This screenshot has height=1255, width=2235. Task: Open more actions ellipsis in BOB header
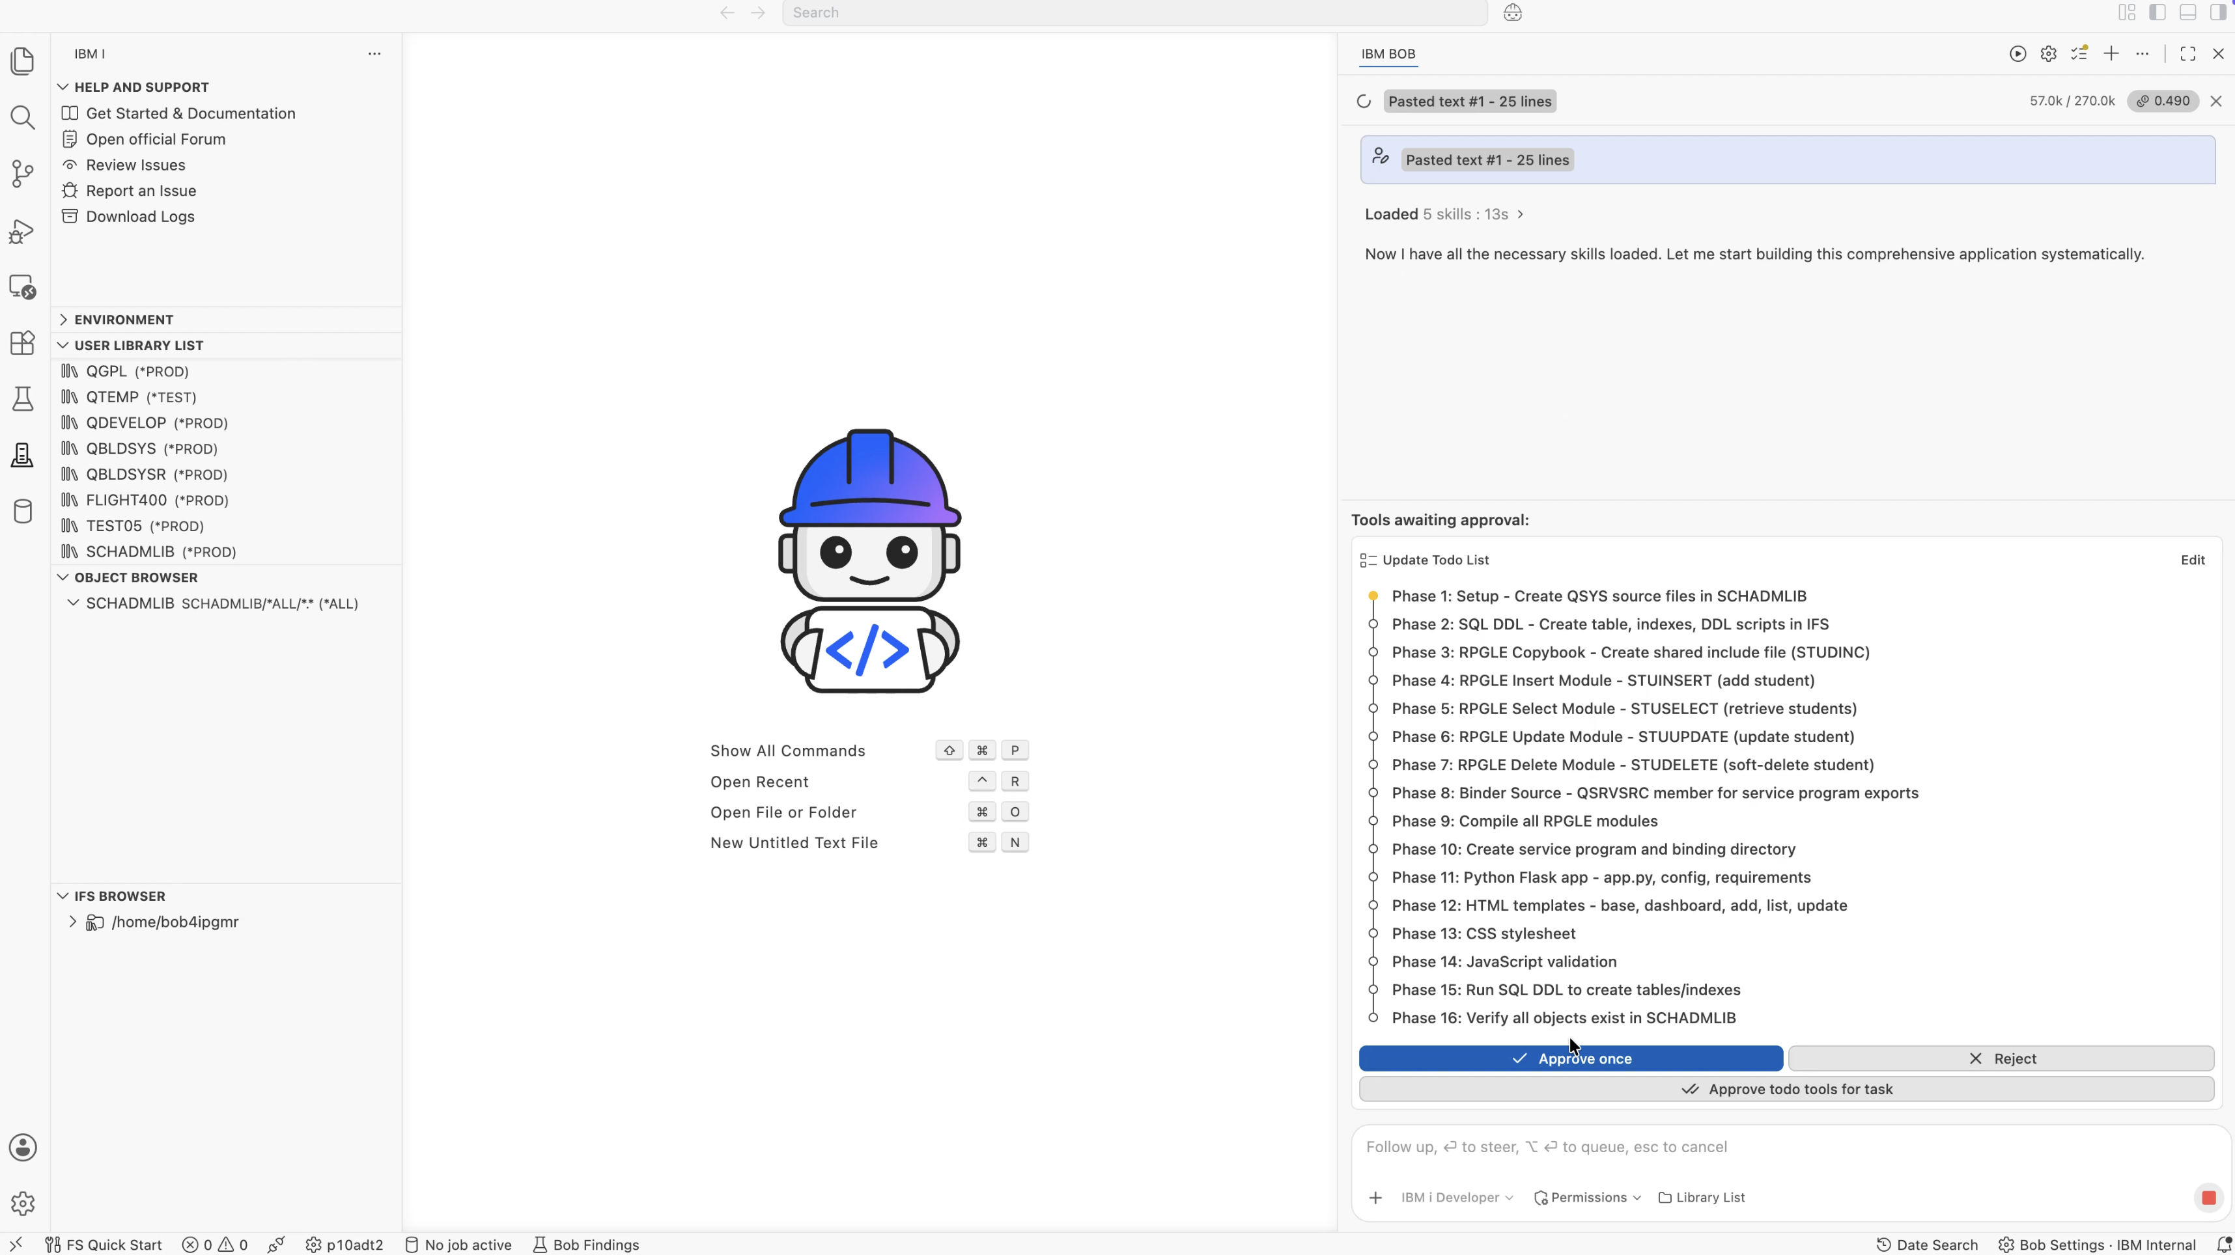point(2142,54)
